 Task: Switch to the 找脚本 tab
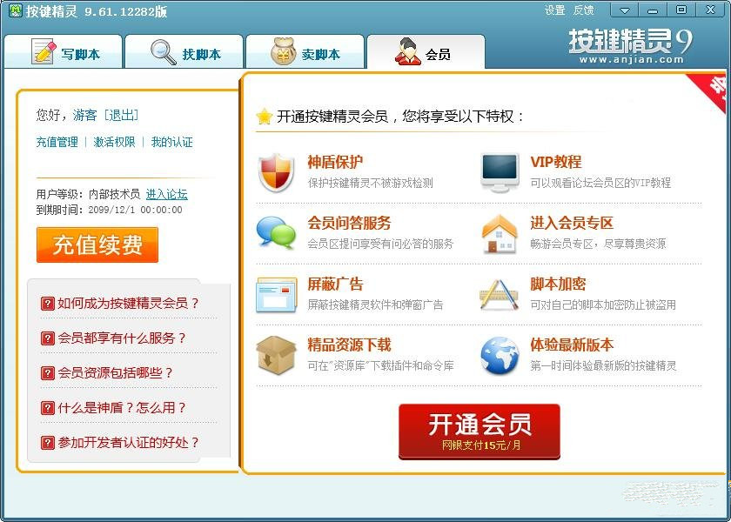pos(184,51)
